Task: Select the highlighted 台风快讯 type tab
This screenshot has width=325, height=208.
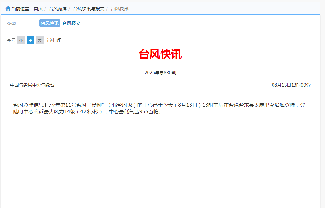Action: click(x=50, y=23)
